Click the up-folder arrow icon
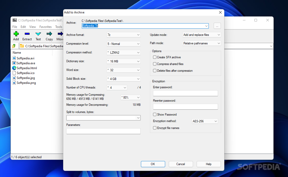Screen dimensions: 288x177 pos(14,46)
